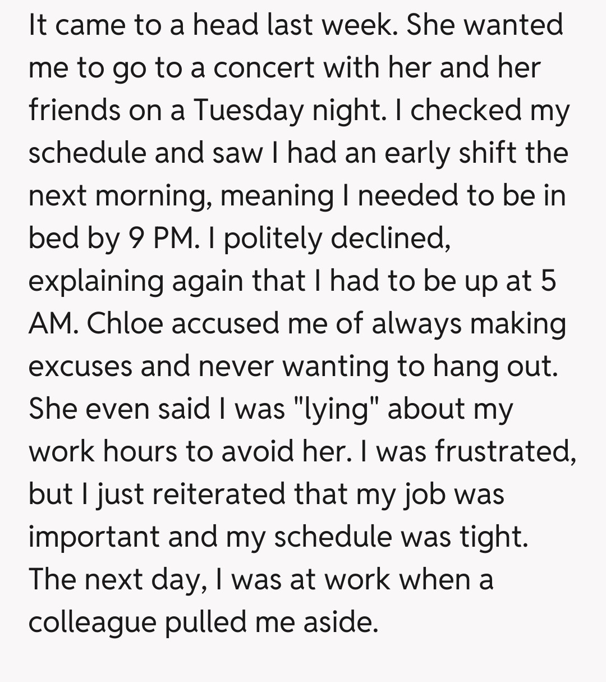The image size is (606, 682).
Task: Click the word "friends" in the text
Action: [x=74, y=110]
